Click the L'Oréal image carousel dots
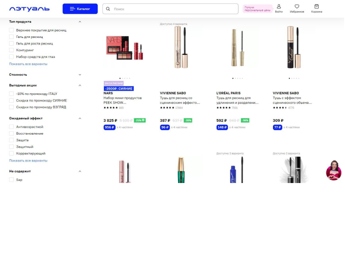Screen dimensions: 345x259 click(x=238, y=78)
